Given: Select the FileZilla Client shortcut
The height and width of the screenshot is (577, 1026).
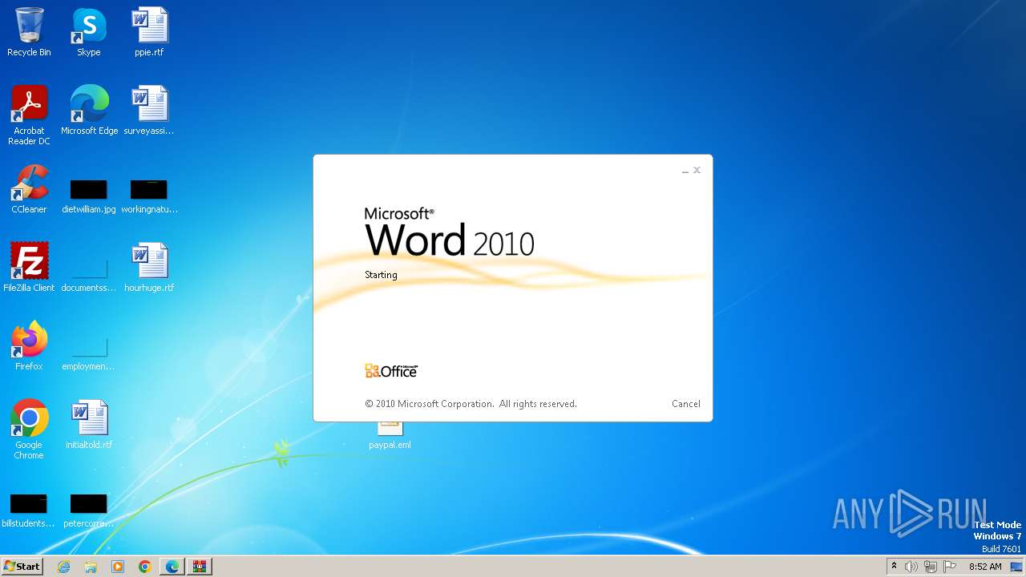Looking at the screenshot, I should pyautogui.click(x=29, y=268).
